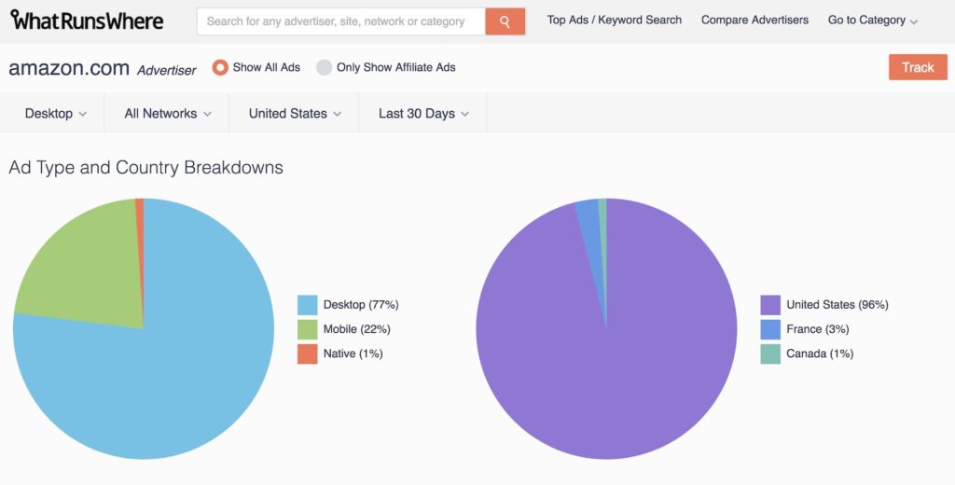This screenshot has height=485, width=955.
Task: Select the Show All Ads radio button
Action: [x=220, y=67]
